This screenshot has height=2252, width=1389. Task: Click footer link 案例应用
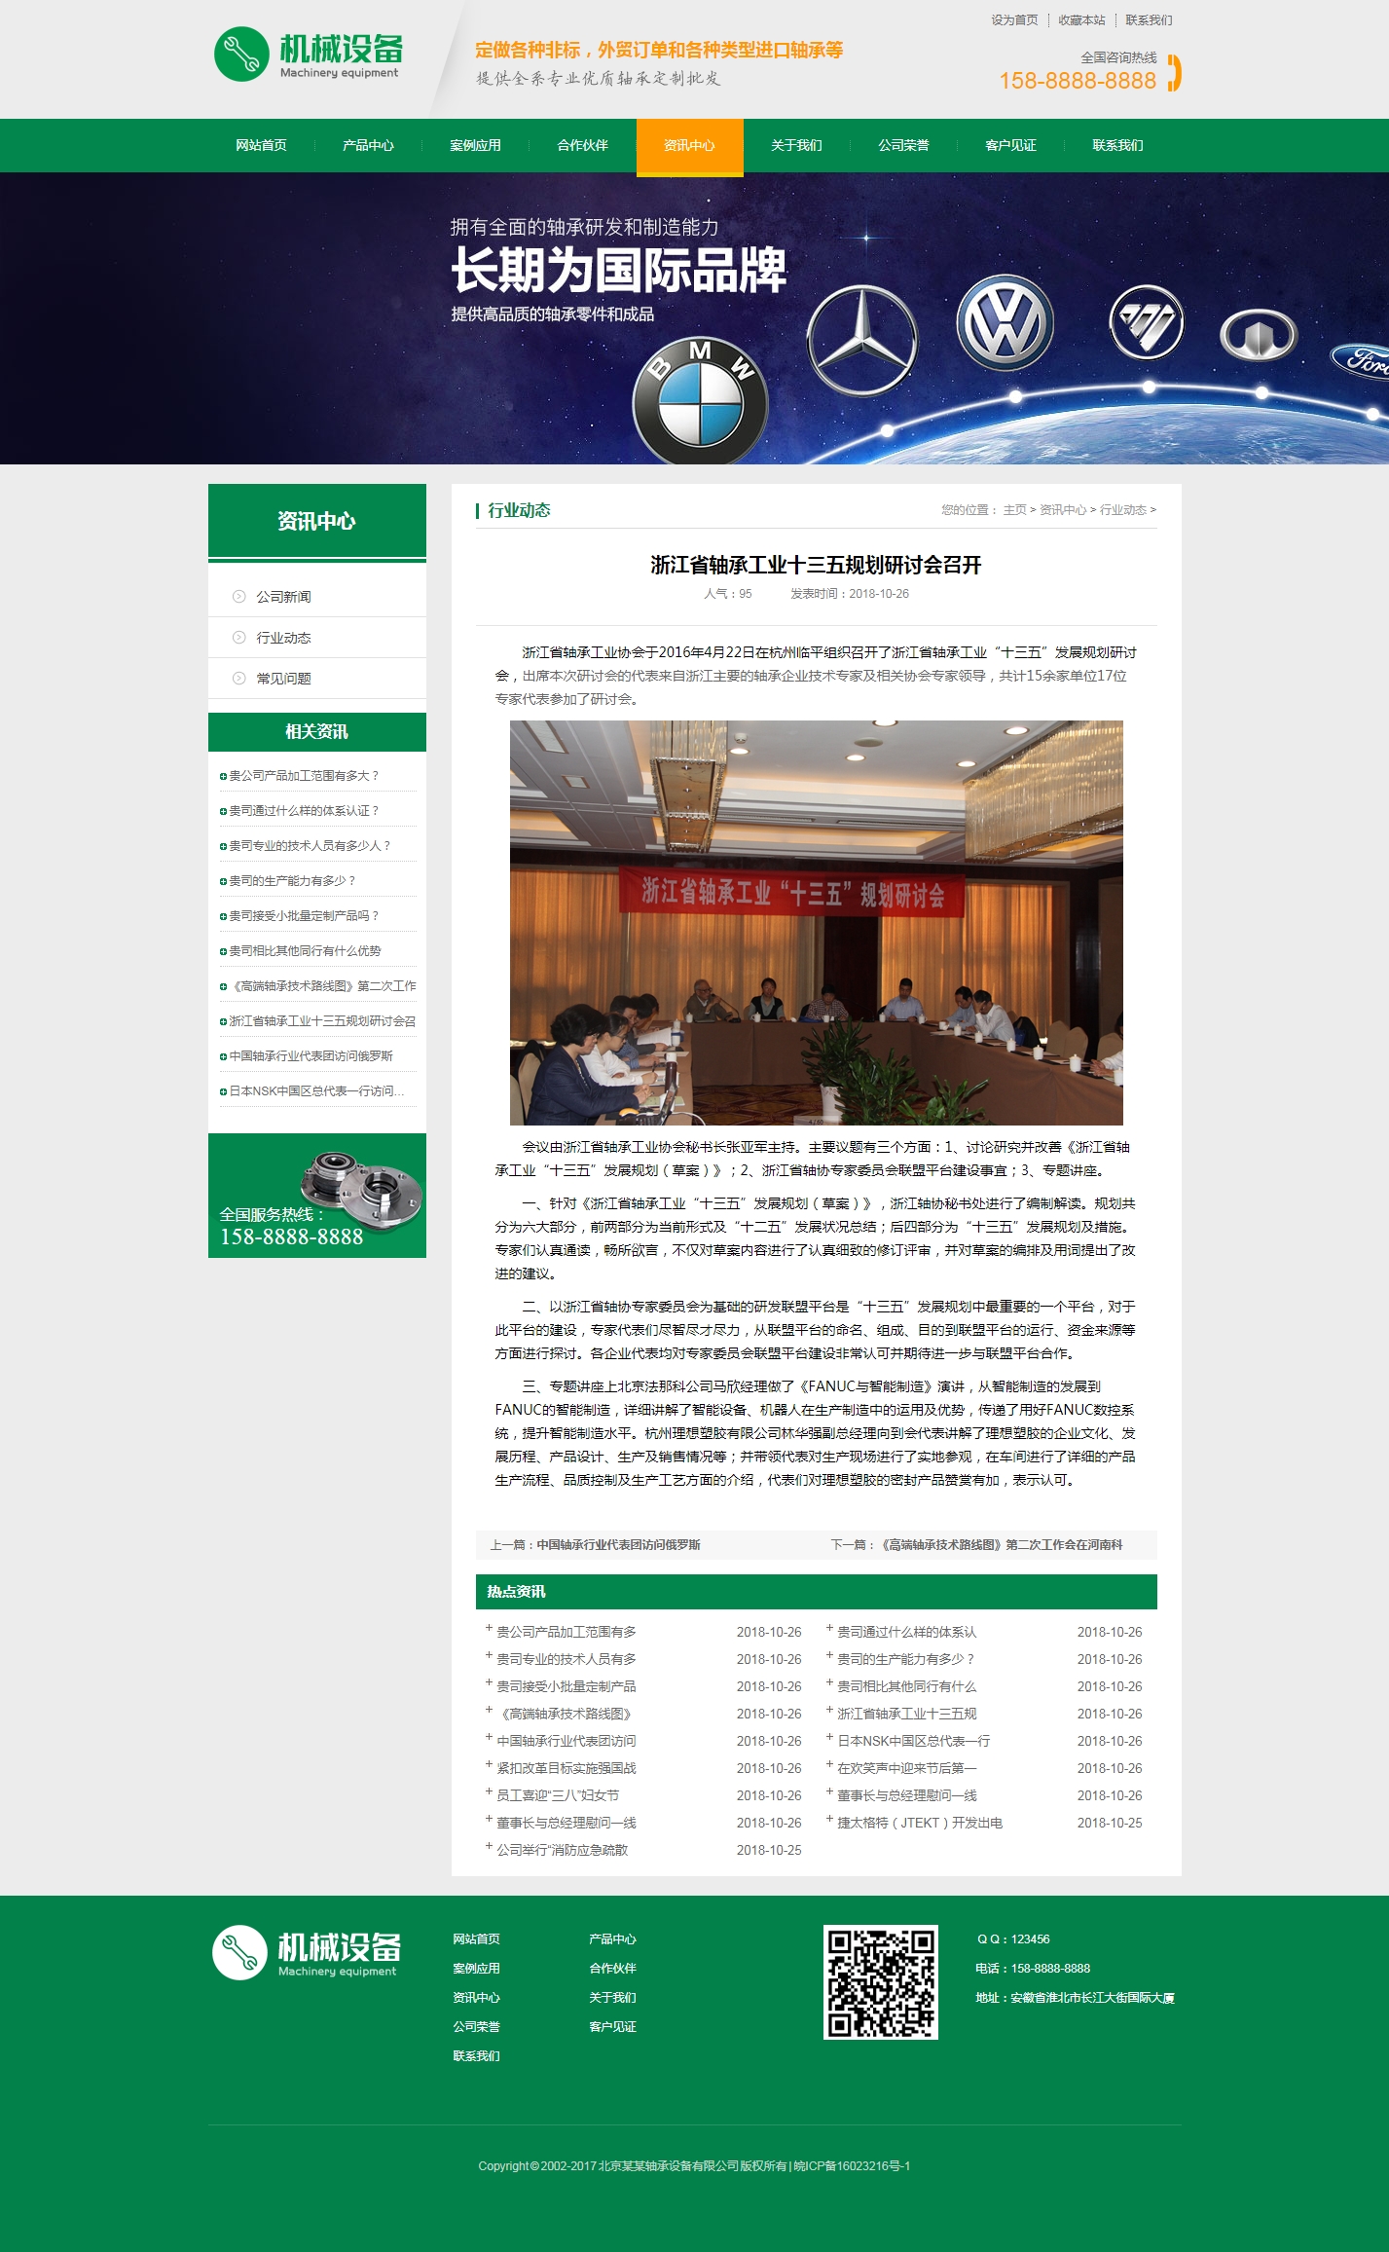[x=476, y=1970]
